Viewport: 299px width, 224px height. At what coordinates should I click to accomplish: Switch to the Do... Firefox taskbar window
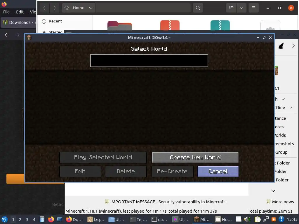(74, 219)
